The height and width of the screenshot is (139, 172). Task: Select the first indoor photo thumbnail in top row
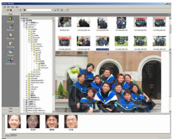[x=65, y=22]
